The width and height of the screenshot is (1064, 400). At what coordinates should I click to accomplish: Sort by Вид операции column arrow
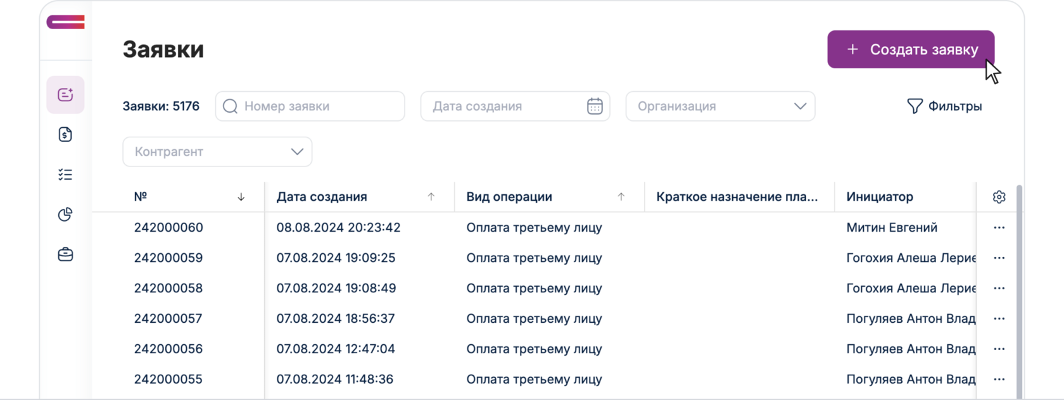(621, 197)
